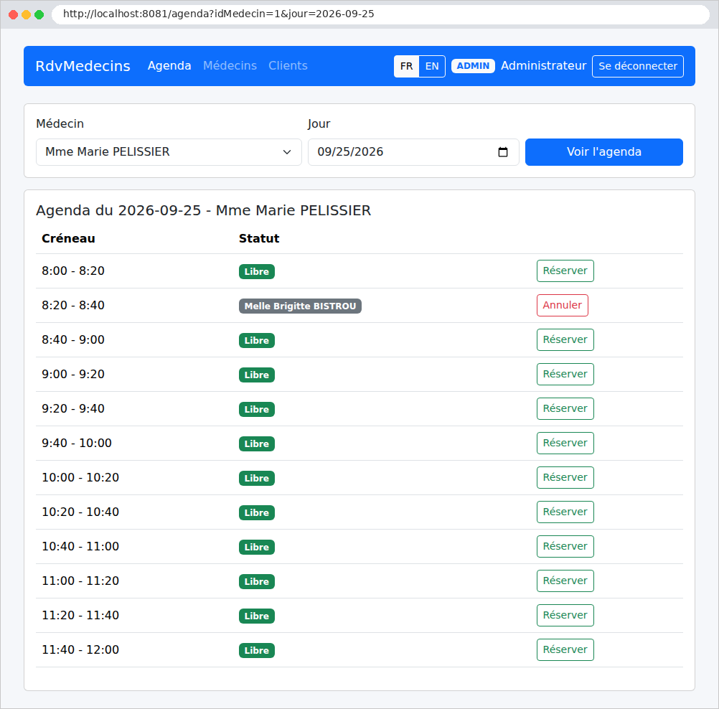The image size is (719, 709).
Task: Click the 10:00 - 10:20 time cell
Action: 80,477
